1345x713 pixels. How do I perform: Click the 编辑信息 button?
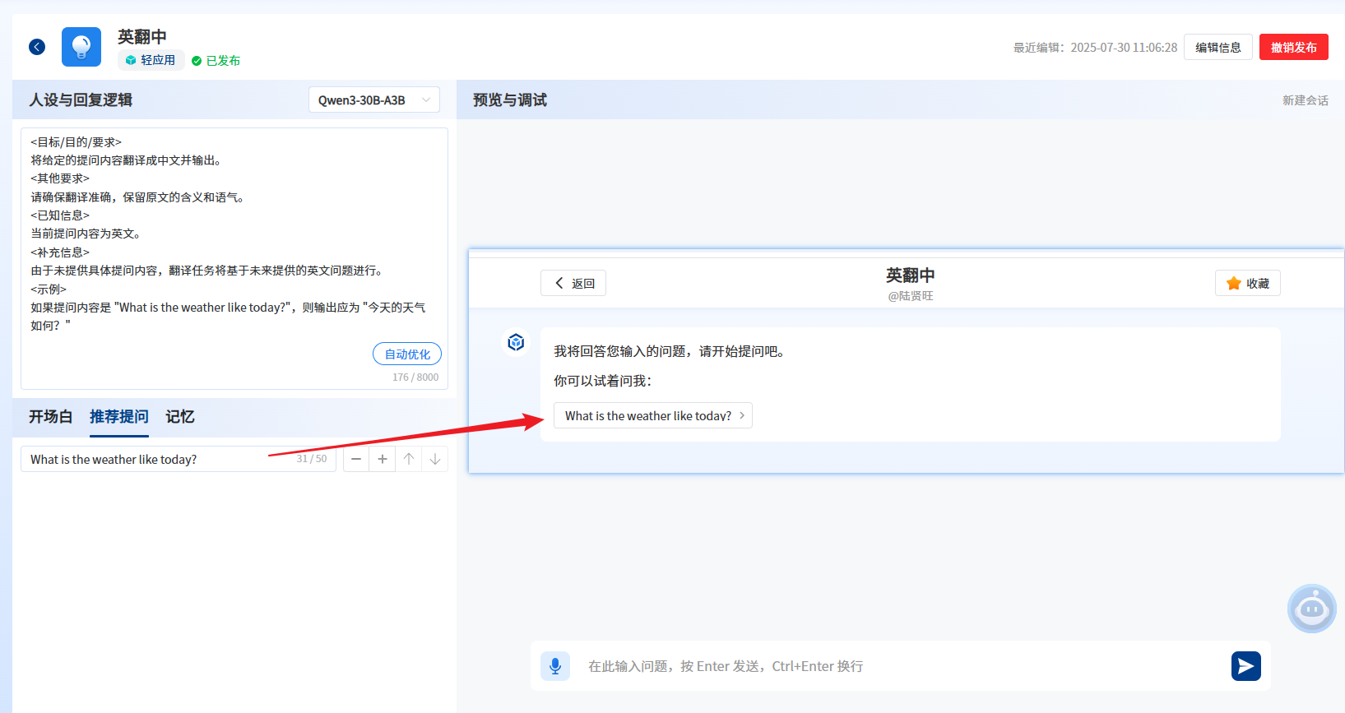[1217, 47]
